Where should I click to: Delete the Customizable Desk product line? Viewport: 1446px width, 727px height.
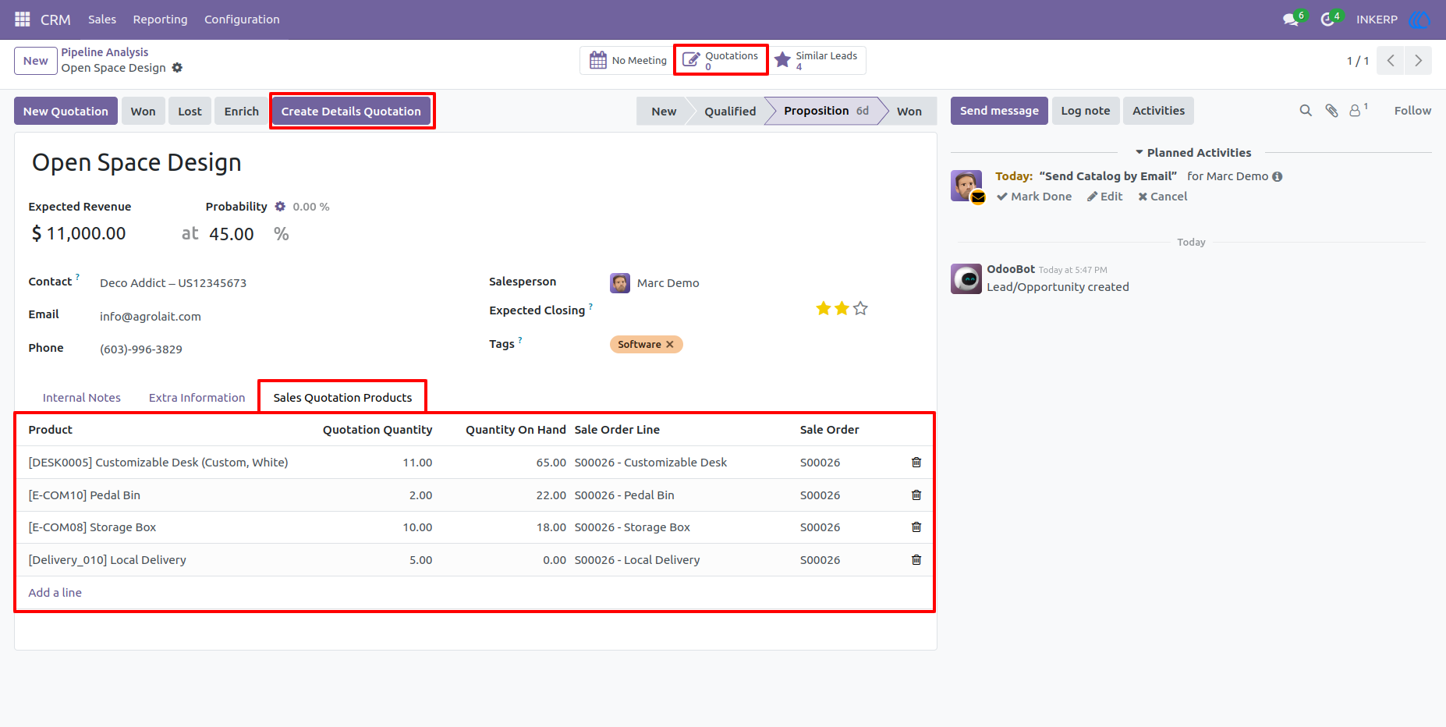[x=916, y=463]
